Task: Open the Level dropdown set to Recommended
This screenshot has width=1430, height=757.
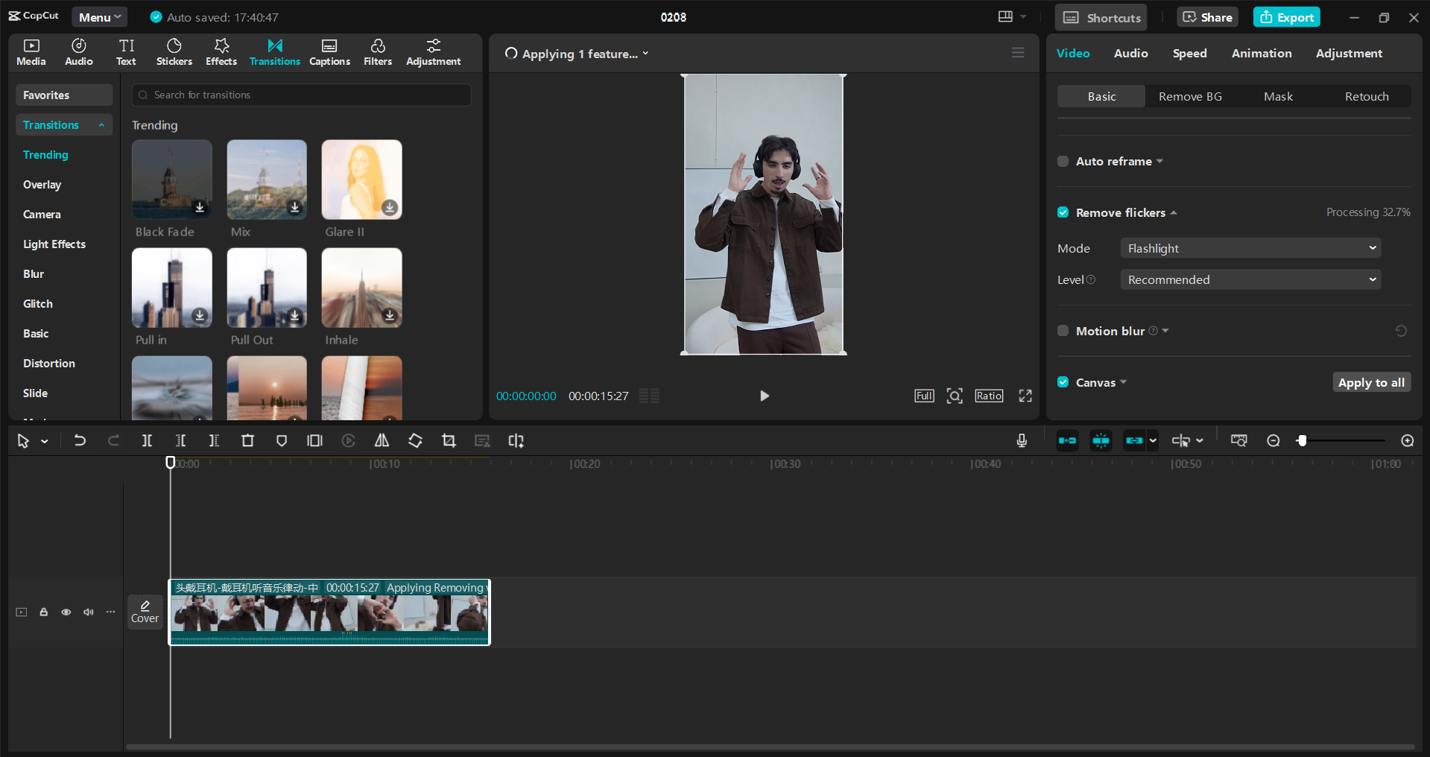Action: [1250, 279]
